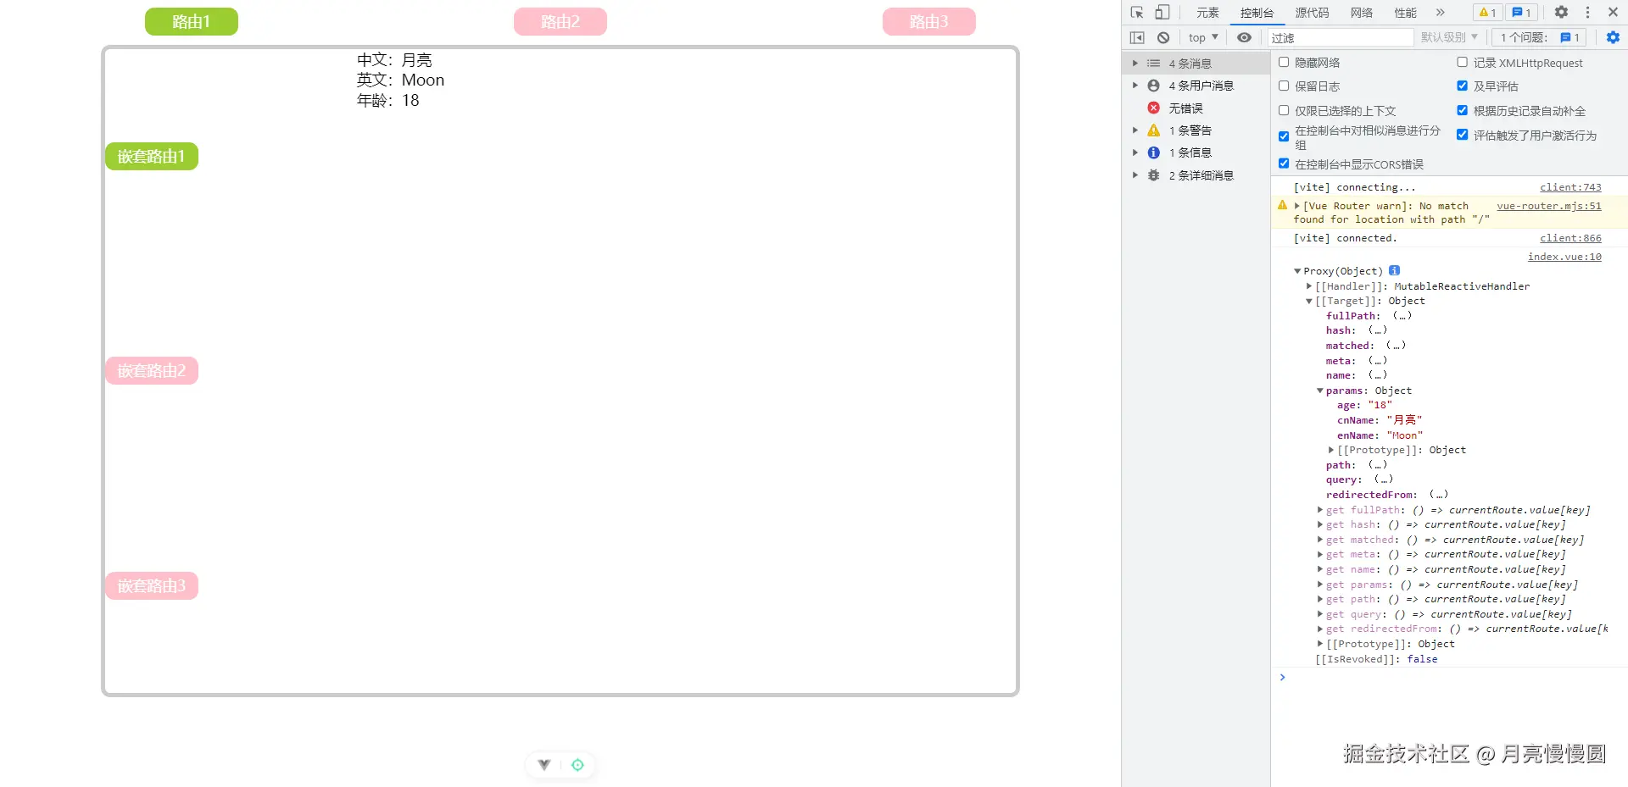Image resolution: width=1628 pixels, height=787 pixels.
Task: Click the 嵌套路由1 button
Action: (152, 157)
